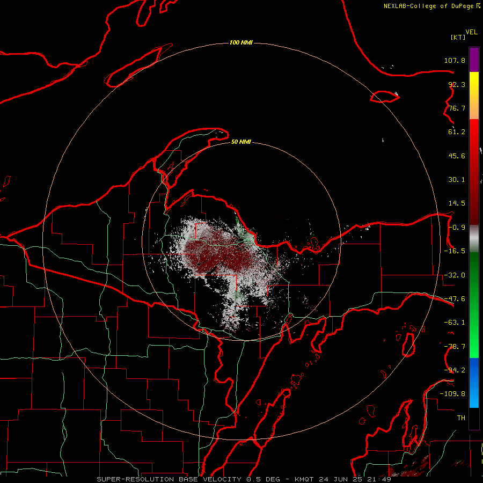Click the TH legend label
This screenshot has width=483, height=483.
[461, 418]
